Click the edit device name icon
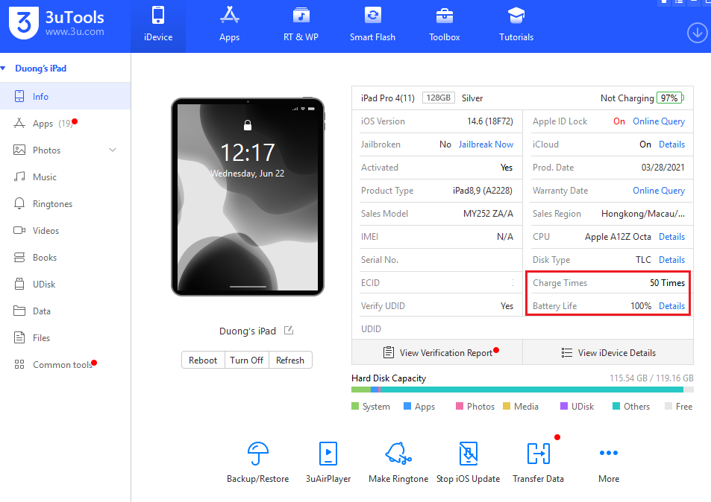The image size is (711, 502). click(289, 331)
